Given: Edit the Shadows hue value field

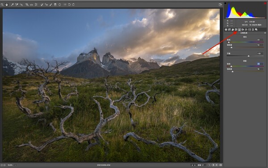Looking at the screenshot, I should (260, 64).
